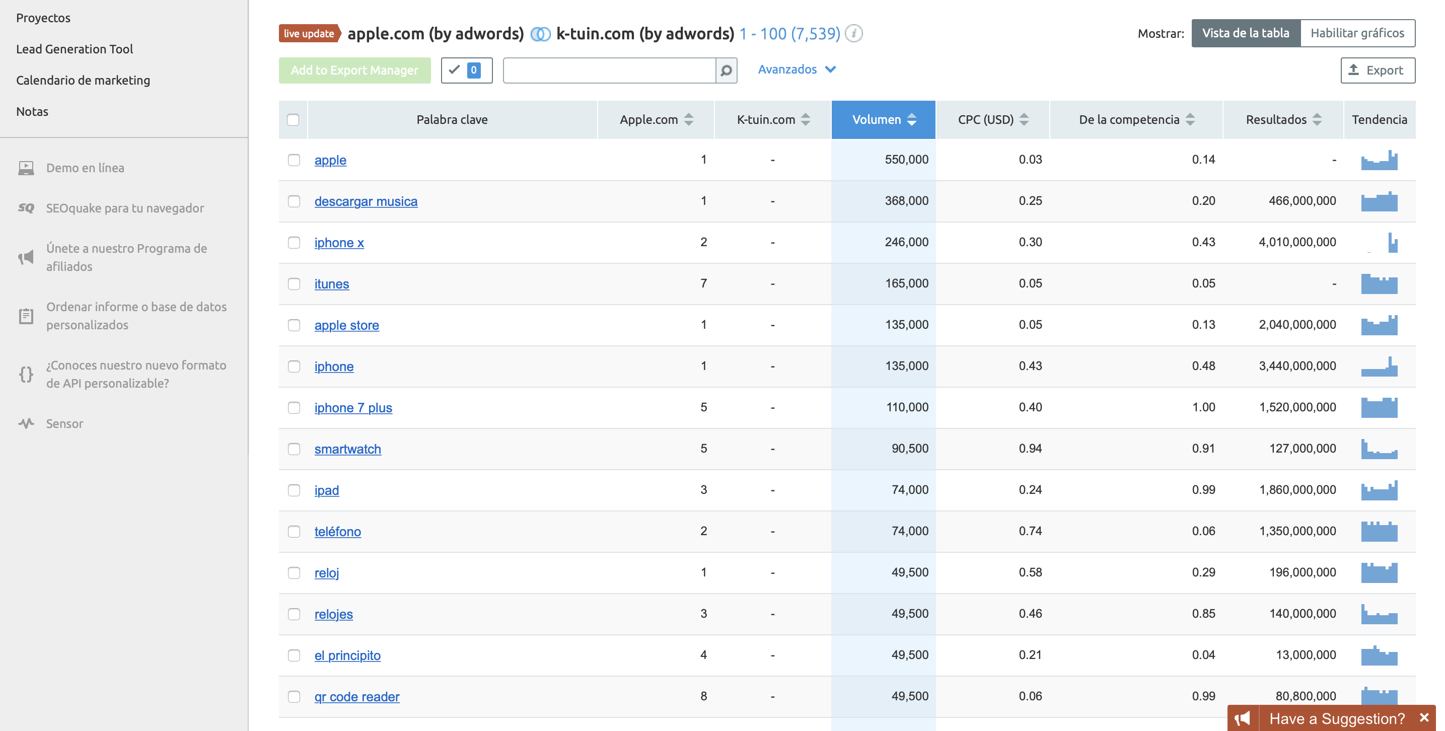1445x731 pixels.
Task: Expand the Avanzados filter dropdown
Action: click(797, 69)
